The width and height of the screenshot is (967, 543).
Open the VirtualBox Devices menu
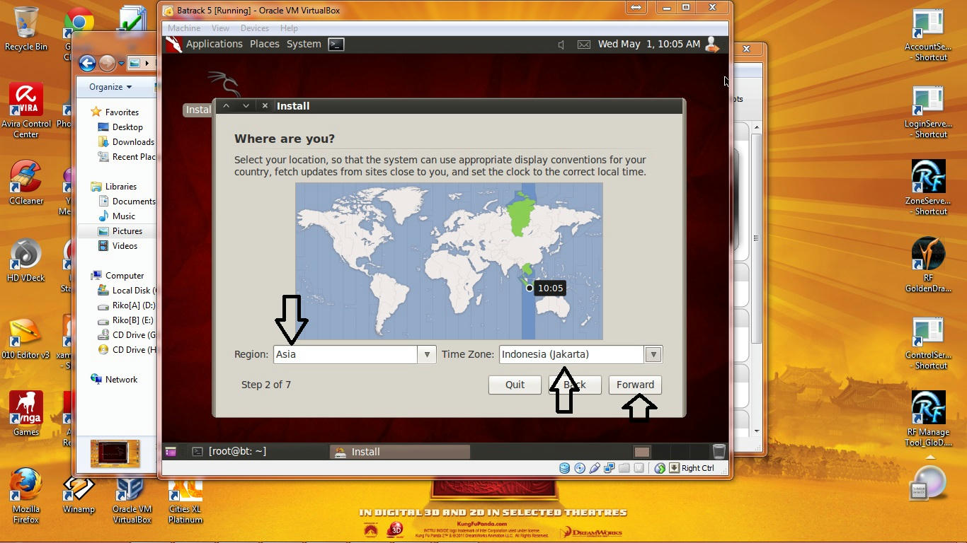(254, 28)
